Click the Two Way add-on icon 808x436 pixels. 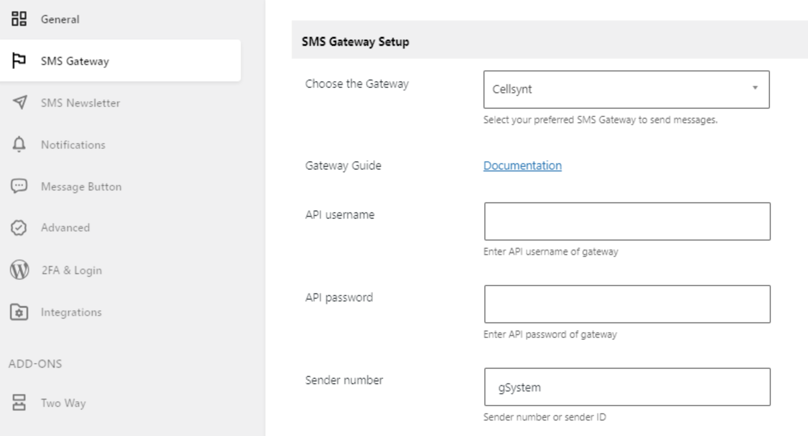coord(19,402)
